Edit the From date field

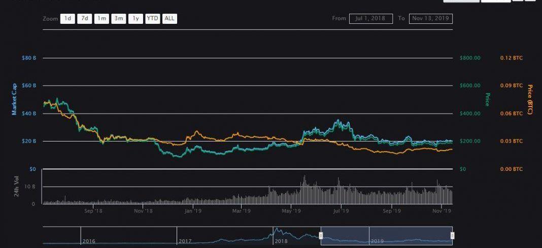click(370, 18)
